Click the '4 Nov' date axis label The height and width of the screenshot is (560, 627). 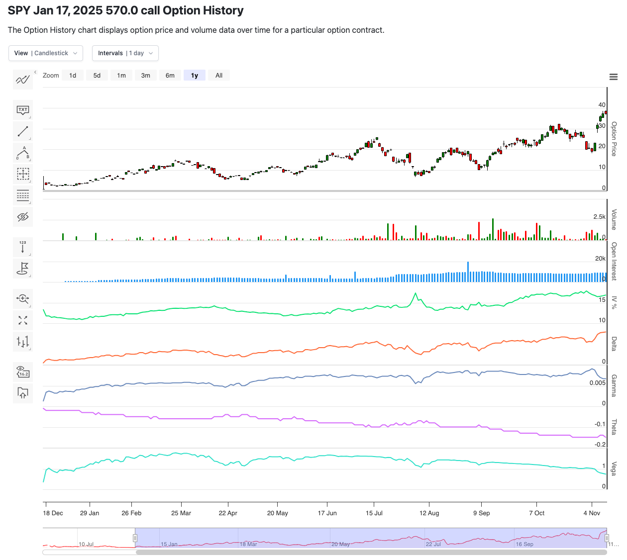point(592,513)
